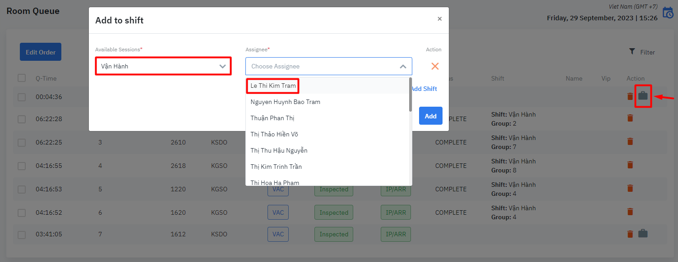Click the briefcase icon in the 00:04:36 row
Image resolution: width=678 pixels, height=262 pixels.
[643, 96]
